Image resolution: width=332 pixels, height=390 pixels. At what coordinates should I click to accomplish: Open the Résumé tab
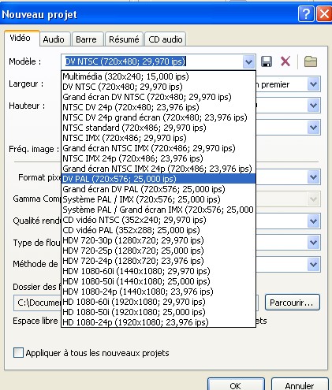click(124, 39)
